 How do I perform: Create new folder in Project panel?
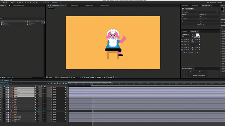click(x=3, y=77)
